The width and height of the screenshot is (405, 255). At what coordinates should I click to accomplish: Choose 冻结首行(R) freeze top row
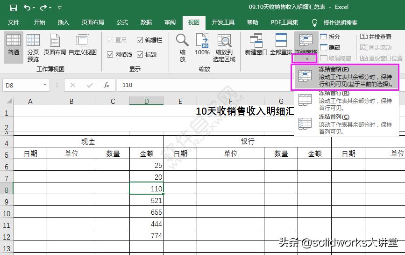click(x=346, y=100)
